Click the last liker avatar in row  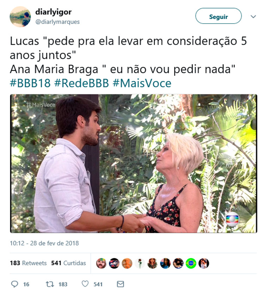tap(204, 263)
